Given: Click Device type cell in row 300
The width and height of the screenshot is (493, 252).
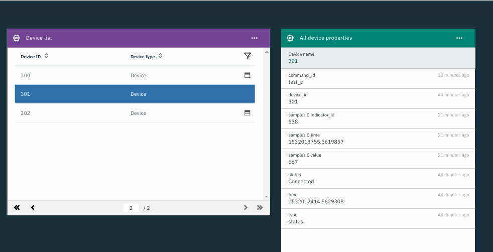Looking at the screenshot, I should click(x=139, y=75).
